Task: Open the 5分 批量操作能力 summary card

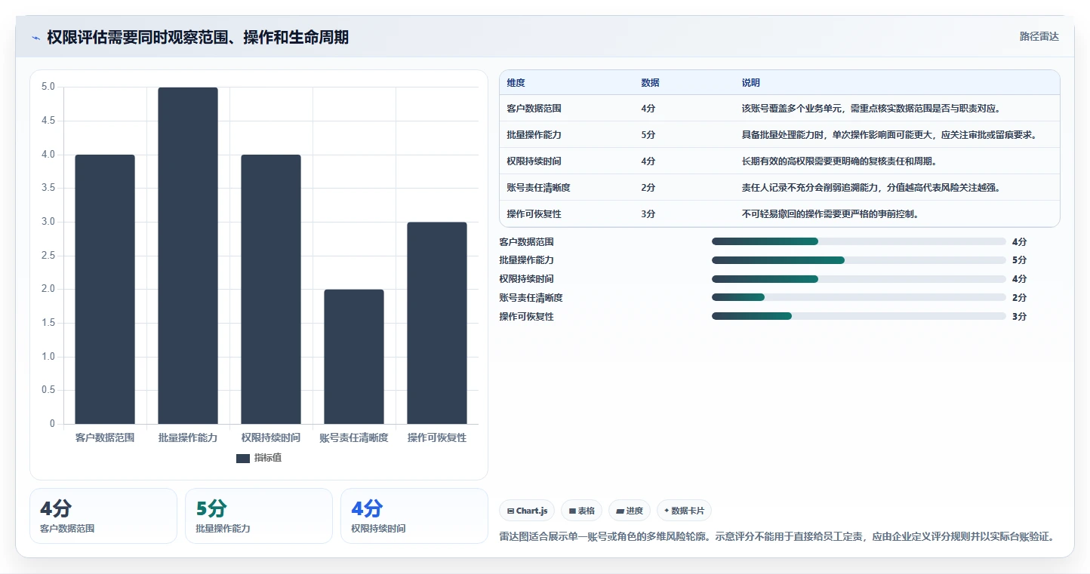Action: click(259, 516)
